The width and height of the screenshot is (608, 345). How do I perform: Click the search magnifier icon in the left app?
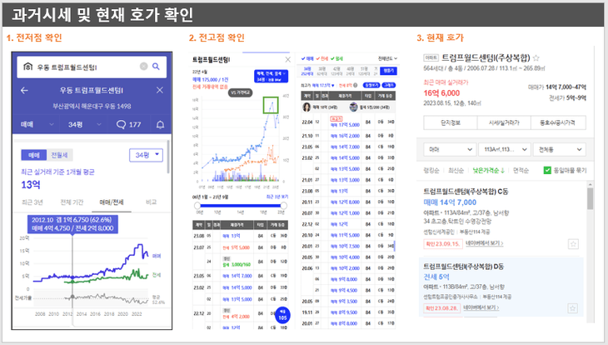[156, 67]
